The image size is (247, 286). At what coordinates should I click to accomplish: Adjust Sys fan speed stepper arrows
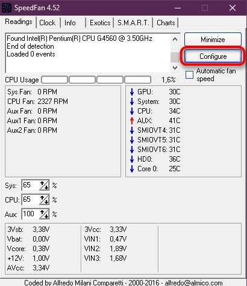44,185
